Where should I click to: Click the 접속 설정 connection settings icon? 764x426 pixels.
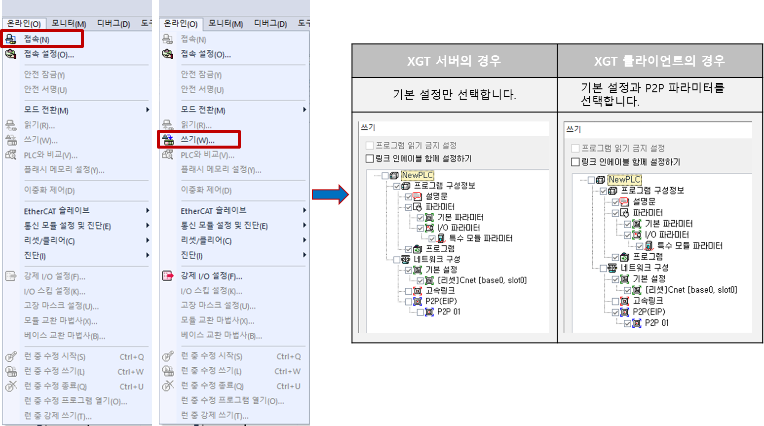(11, 54)
